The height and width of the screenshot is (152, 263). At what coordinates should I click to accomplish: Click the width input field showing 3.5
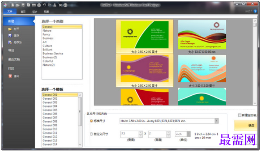[129, 134]
